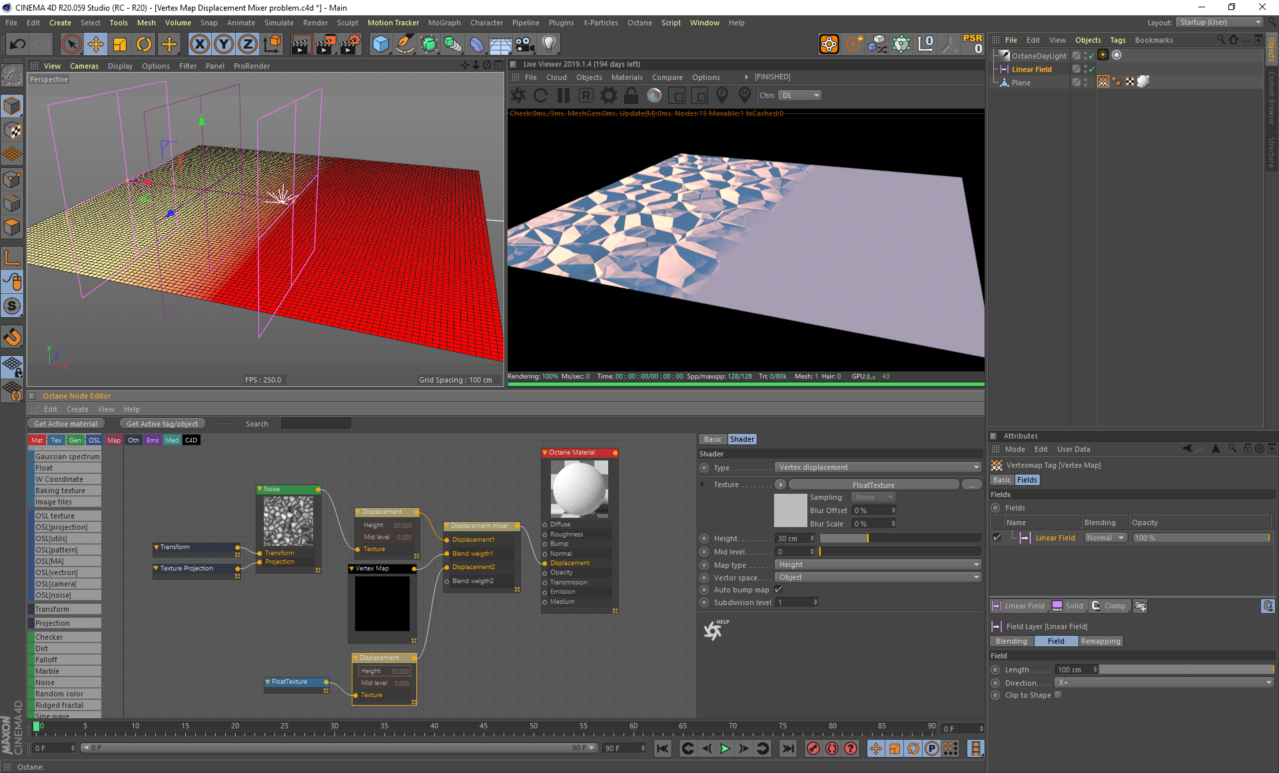The width and height of the screenshot is (1279, 773).
Task: Select the Spline Pen tool
Action: pyautogui.click(x=404, y=45)
